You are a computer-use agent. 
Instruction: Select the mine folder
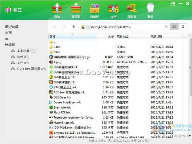pos(55,52)
